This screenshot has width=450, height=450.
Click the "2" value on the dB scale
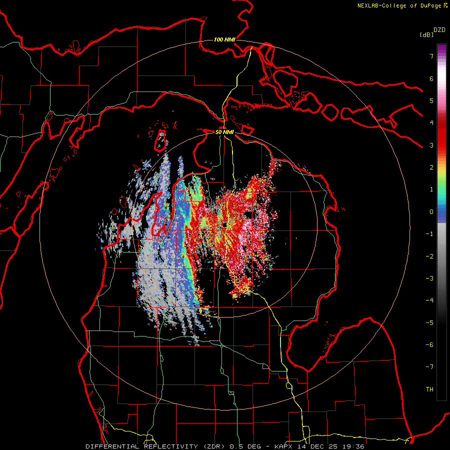click(x=431, y=167)
